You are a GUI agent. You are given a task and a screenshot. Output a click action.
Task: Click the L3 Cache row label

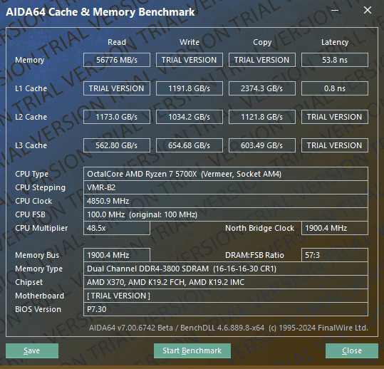point(31,145)
